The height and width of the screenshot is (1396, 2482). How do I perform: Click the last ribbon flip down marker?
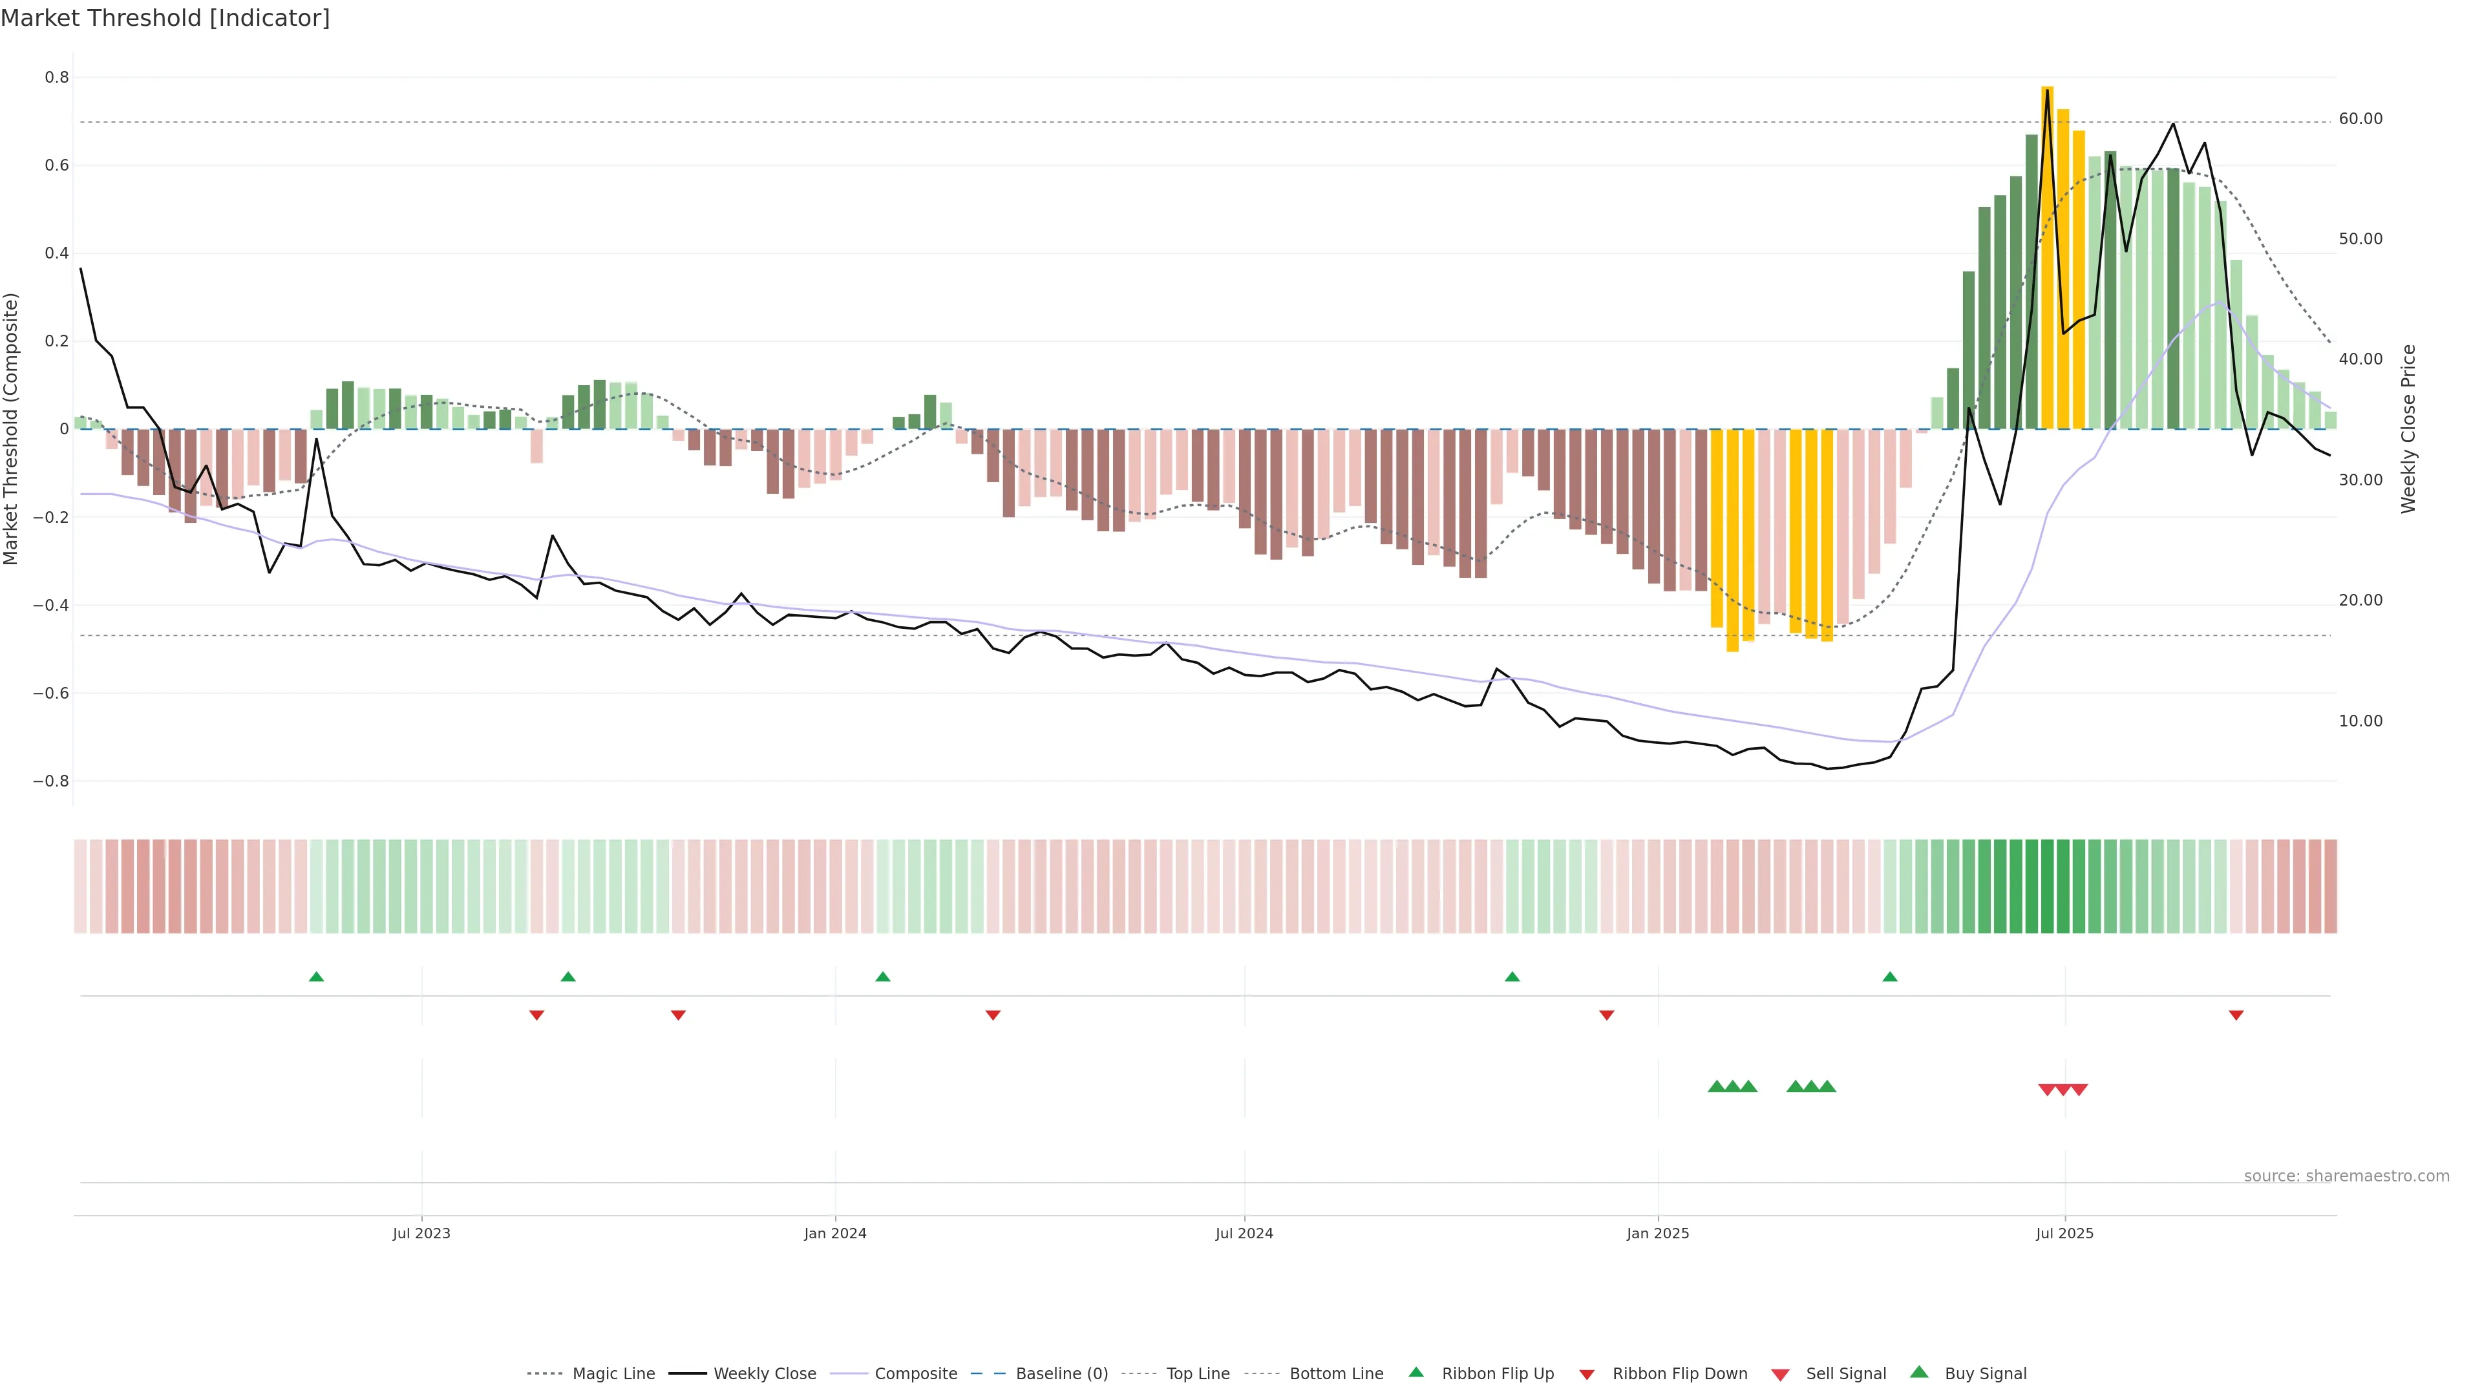[2236, 1015]
